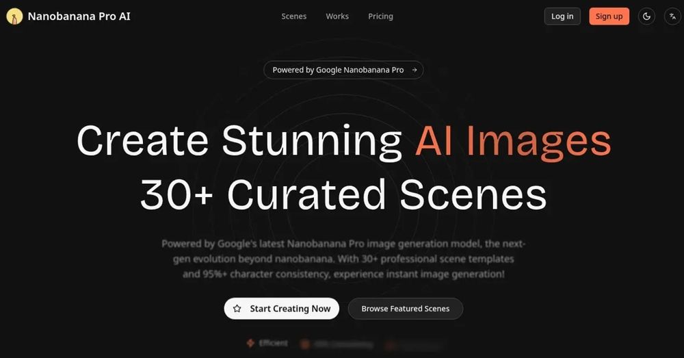Image resolution: width=684 pixels, height=358 pixels.
Task: Open the Scenes navigation item
Action: [x=293, y=16]
